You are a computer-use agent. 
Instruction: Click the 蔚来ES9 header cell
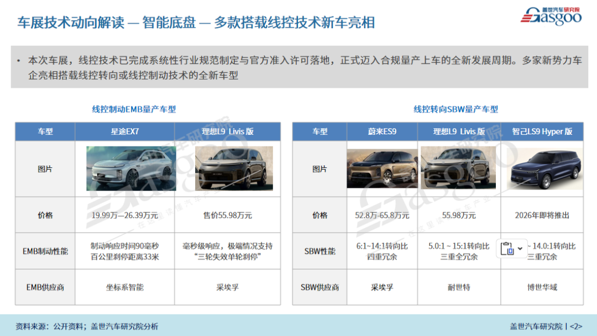click(382, 132)
